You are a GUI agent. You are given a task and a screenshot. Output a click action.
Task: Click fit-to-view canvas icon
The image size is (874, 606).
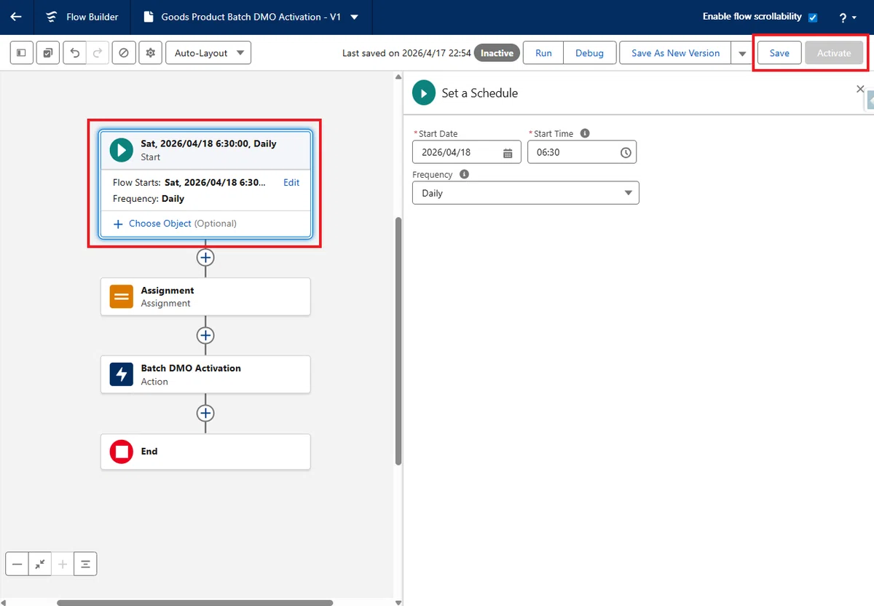[39, 564]
